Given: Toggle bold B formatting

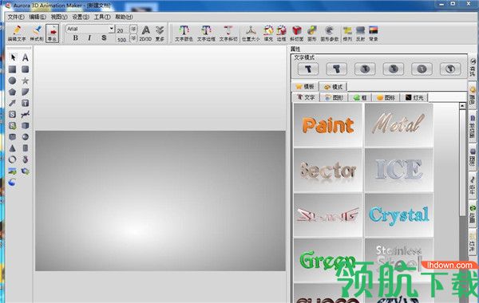Looking at the screenshot, I should [76, 37].
